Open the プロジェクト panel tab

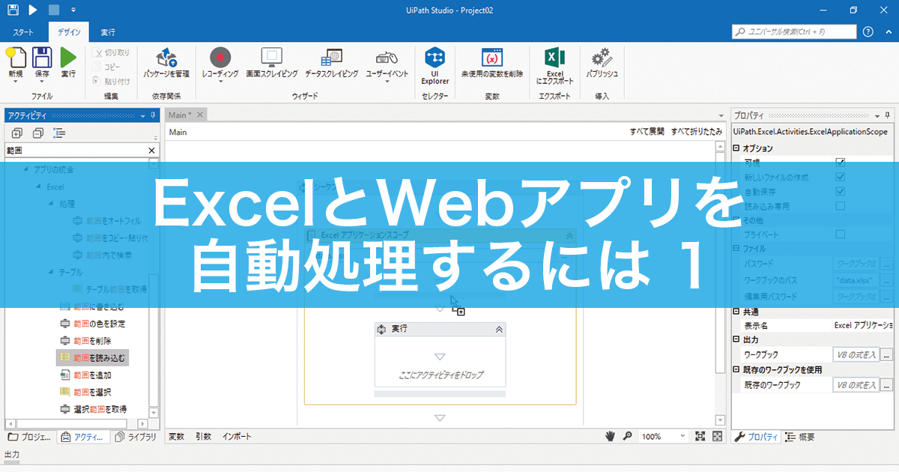tap(30, 437)
